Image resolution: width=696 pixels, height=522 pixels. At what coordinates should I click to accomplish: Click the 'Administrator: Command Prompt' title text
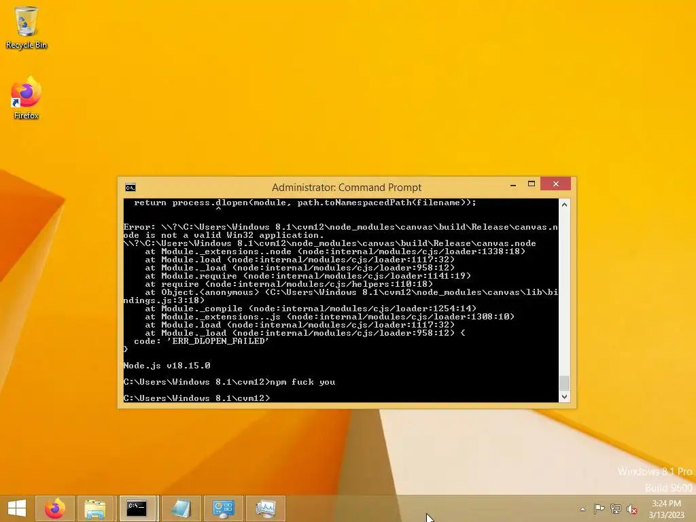point(346,188)
